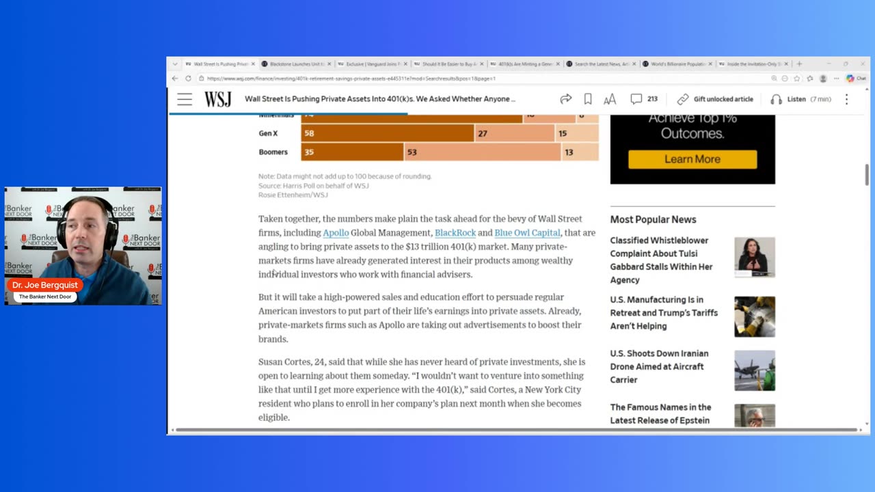Listen to the article with headphones icon
The height and width of the screenshot is (492, 875).
[x=776, y=99]
